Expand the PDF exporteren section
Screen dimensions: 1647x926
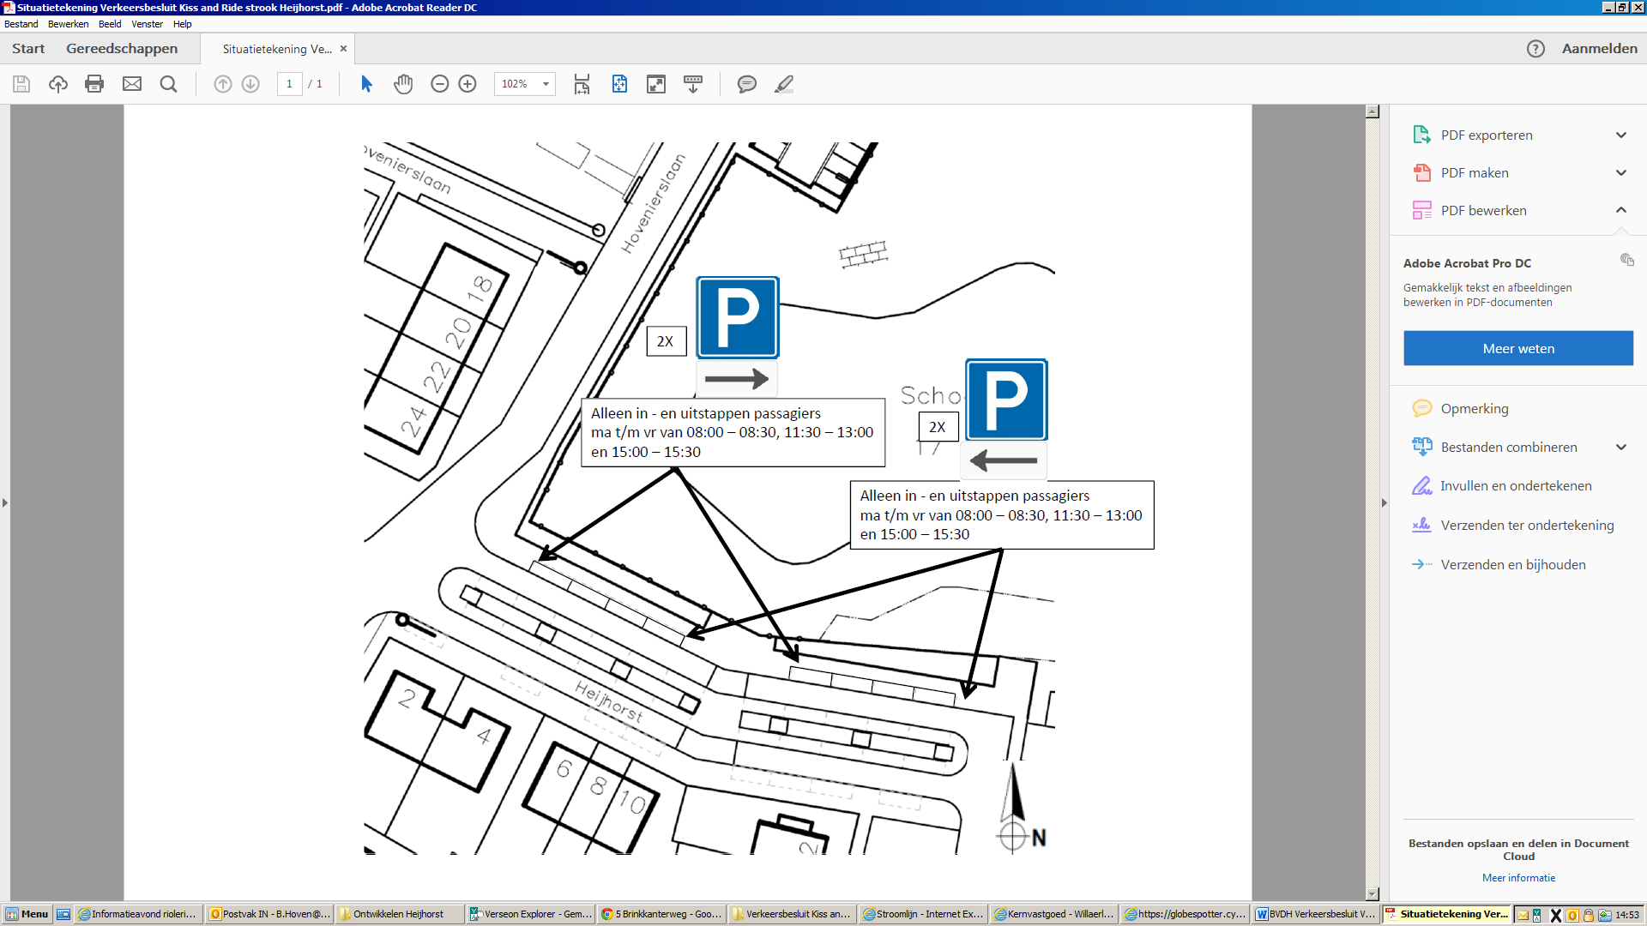point(1620,135)
